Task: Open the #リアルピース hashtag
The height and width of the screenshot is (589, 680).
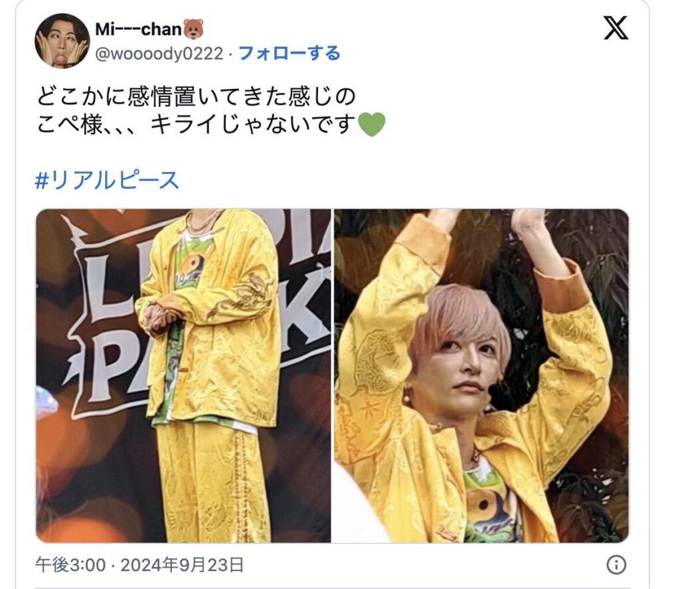Action: 107,180
